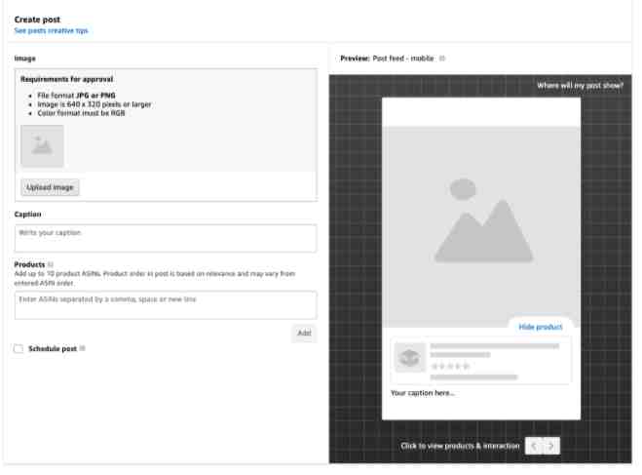Image resolution: width=642 pixels, height=475 pixels.
Task: Click product title placeholder lines in preview card
Action: point(494,346)
